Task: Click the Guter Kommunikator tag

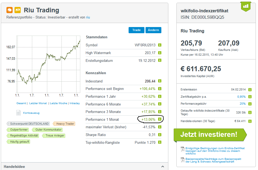Action: pyautogui.click(x=47, y=130)
